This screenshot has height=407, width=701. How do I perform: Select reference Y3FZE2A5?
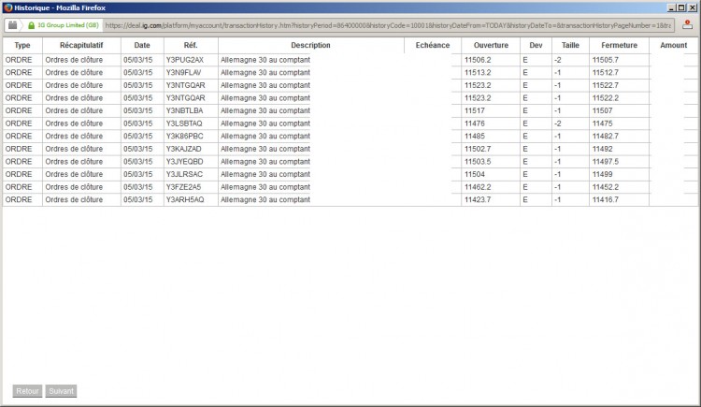(x=183, y=187)
